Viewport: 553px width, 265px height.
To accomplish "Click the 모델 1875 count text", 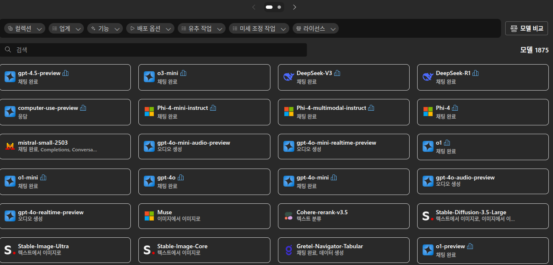I will tap(534, 50).
